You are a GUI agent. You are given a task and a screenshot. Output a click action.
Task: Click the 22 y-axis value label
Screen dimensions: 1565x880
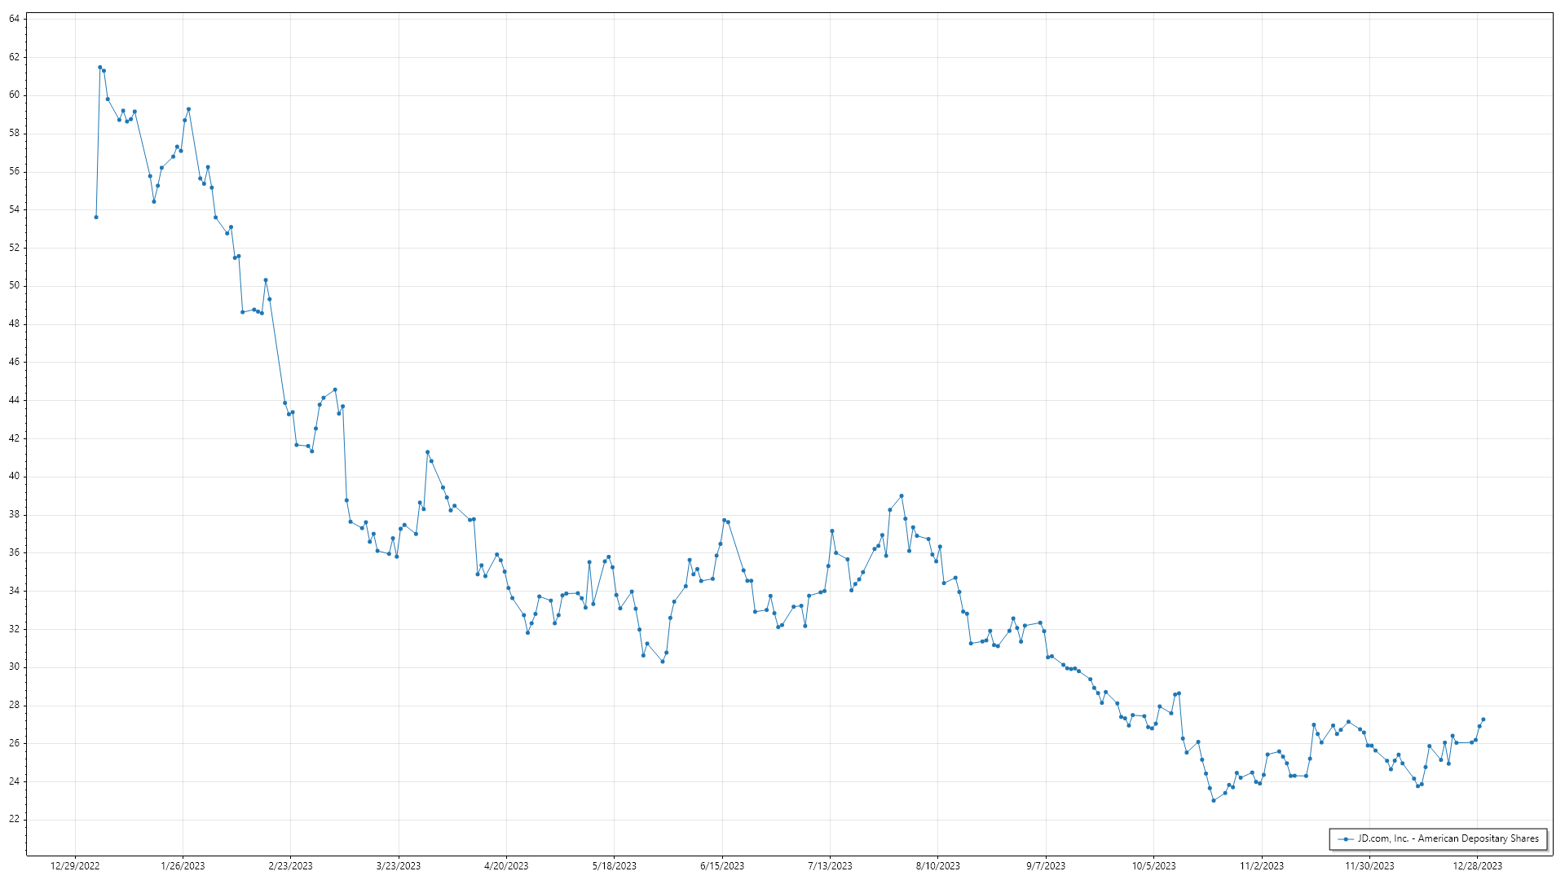tap(14, 820)
